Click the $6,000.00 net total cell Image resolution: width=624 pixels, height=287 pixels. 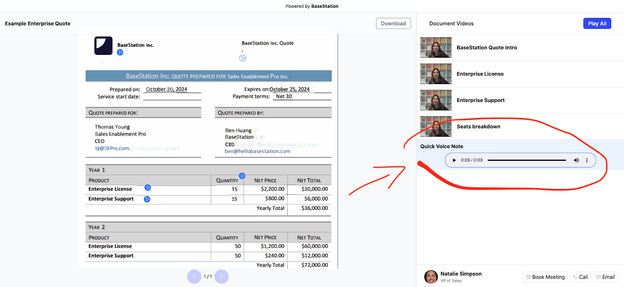316,199
